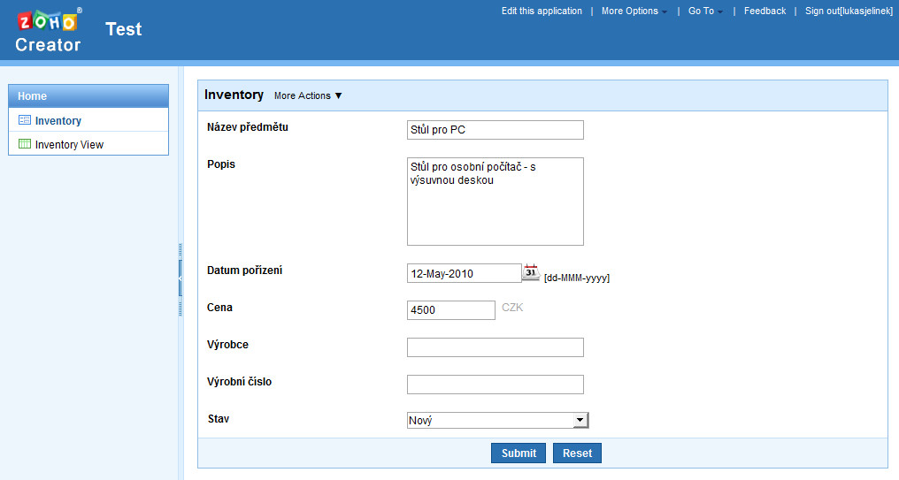
Task: Open the Go To menu
Action: [705, 11]
